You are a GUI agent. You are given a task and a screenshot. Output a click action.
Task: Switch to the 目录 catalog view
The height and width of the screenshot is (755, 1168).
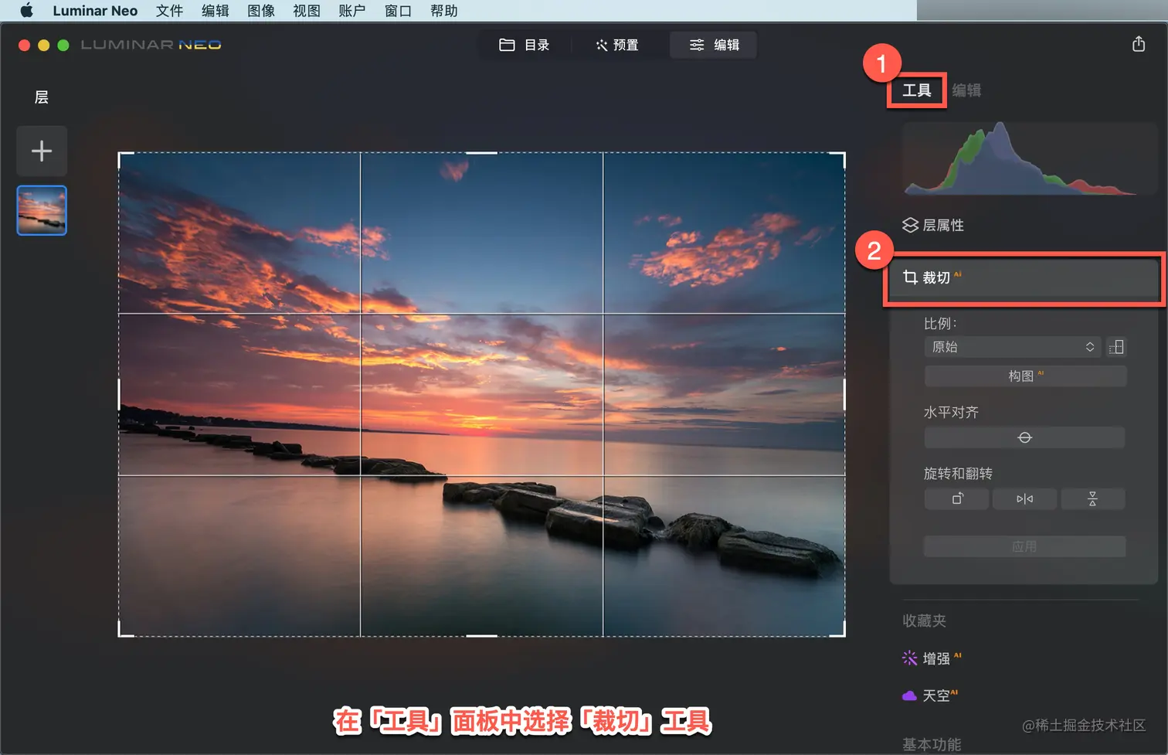pyautogui.click(x=525, y=45)
